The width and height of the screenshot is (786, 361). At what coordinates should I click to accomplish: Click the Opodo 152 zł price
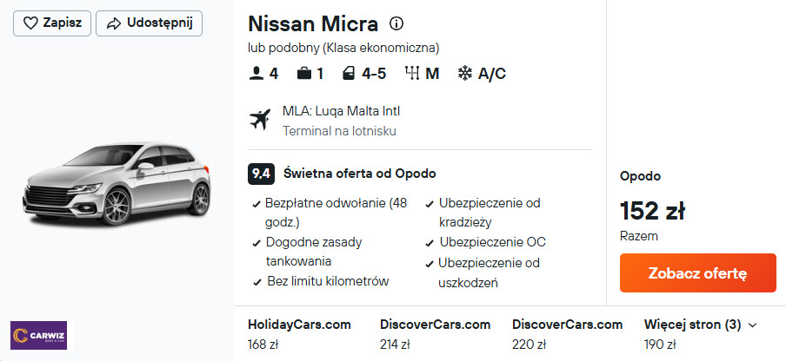(652, 211)
